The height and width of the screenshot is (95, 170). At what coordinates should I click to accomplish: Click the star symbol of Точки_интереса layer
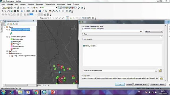pos(11,33)
